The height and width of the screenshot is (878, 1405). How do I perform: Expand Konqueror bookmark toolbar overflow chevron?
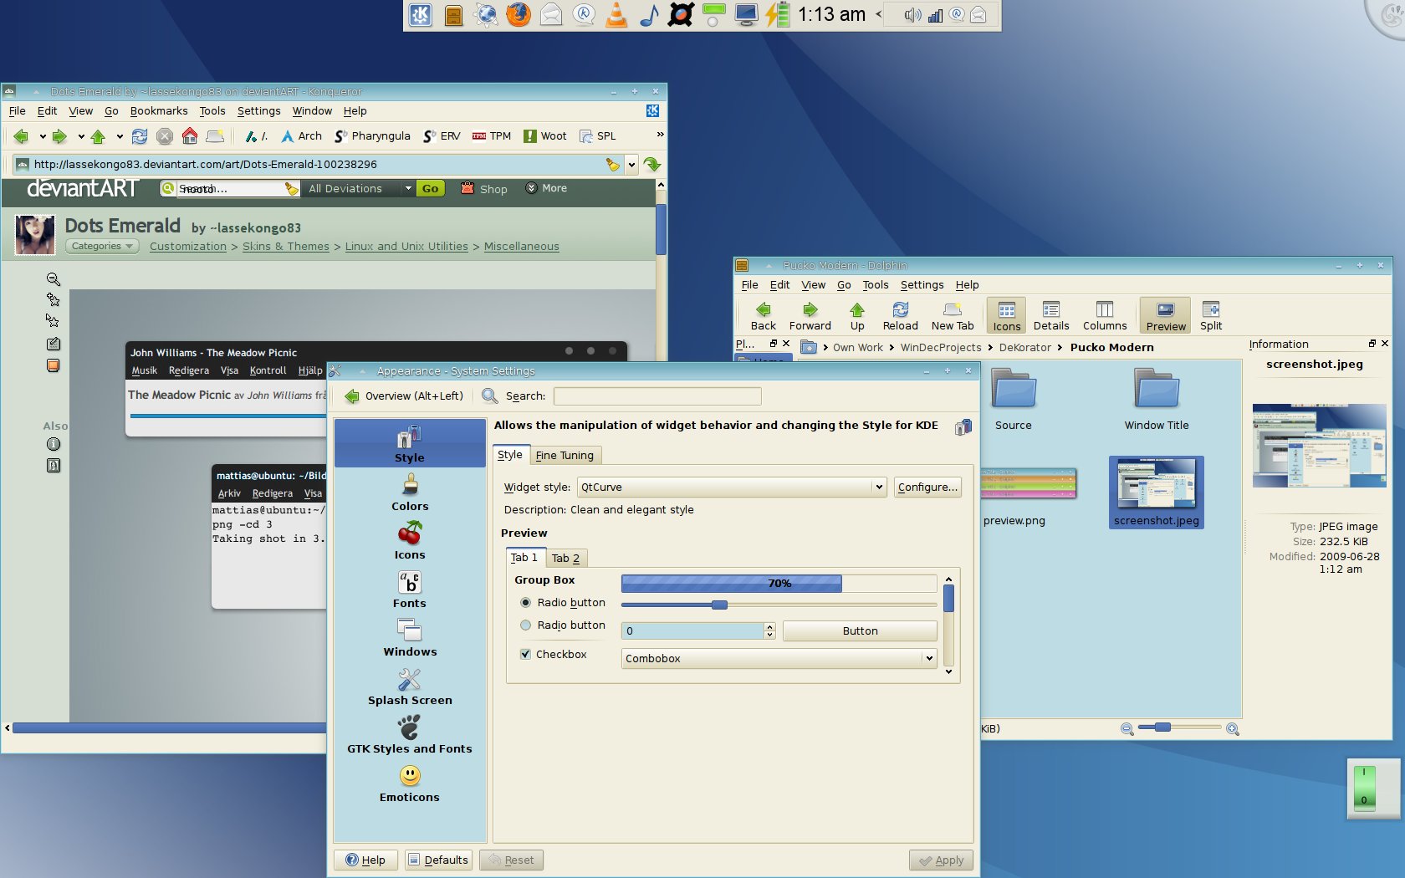[660, 135]
